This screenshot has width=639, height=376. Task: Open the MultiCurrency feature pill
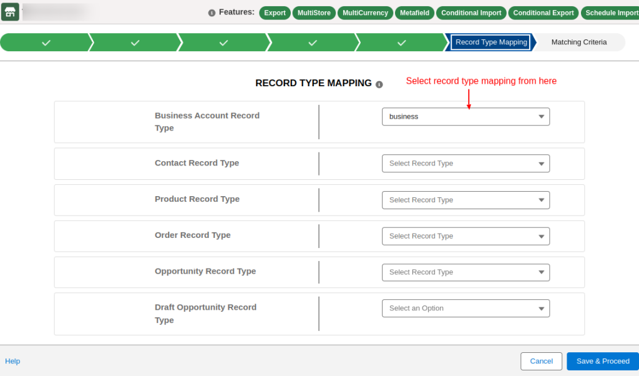[365, 13]
